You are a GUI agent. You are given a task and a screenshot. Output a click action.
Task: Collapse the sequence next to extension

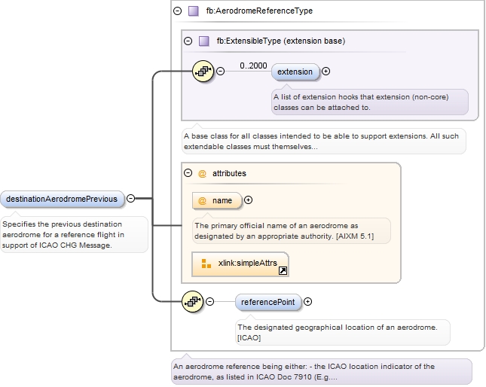click(x=220, y=72)
